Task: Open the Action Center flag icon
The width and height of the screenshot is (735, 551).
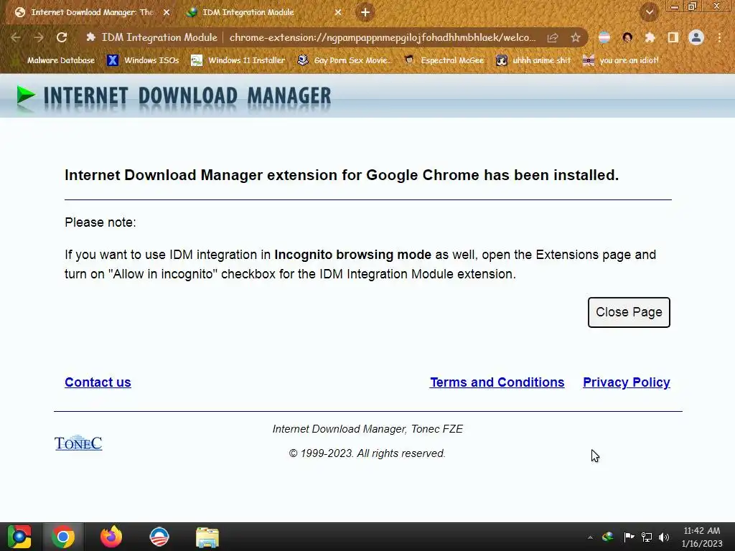Action: click(x=629, y=537)
